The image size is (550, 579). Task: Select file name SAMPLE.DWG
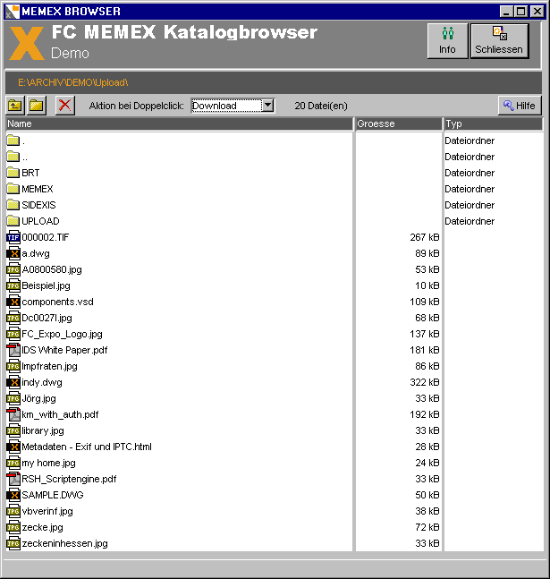[53, 495]
